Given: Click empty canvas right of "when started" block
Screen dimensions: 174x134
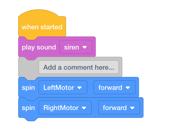Looking at the screenshot, I should [x=111, y=24].
